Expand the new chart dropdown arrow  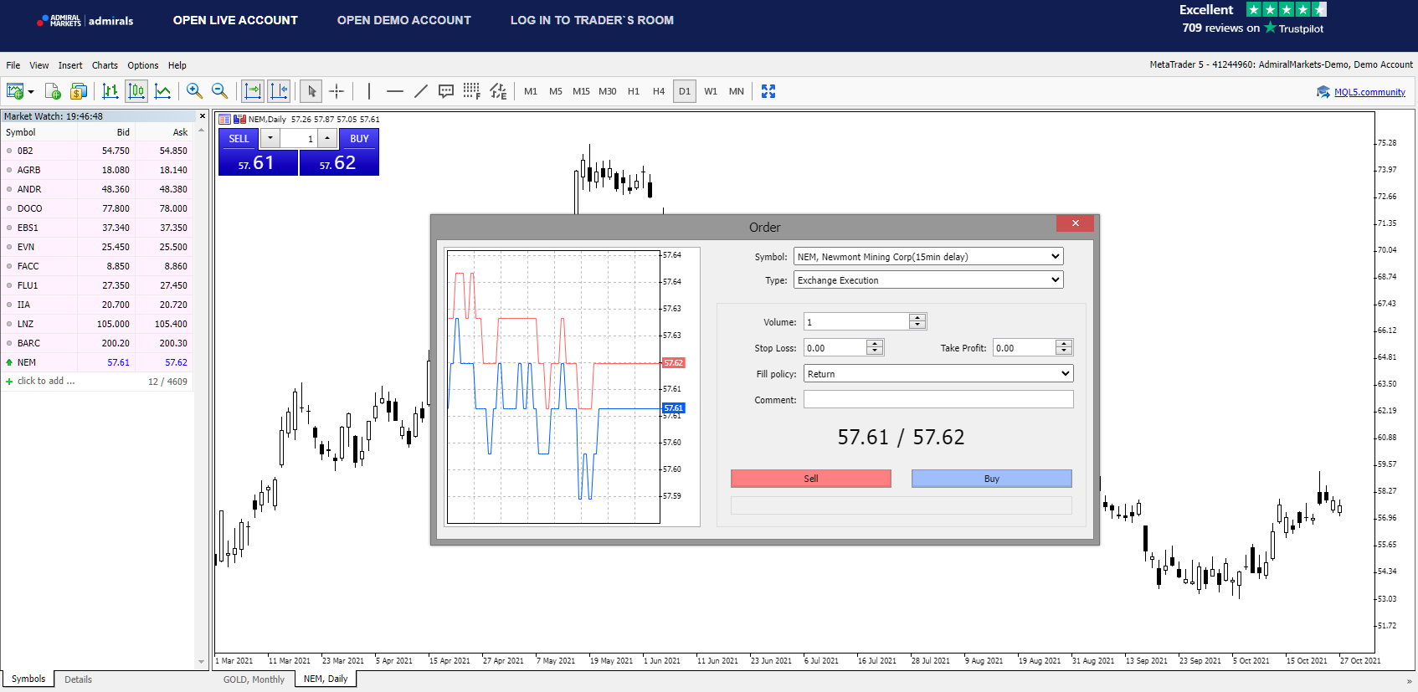coord(31,92)
